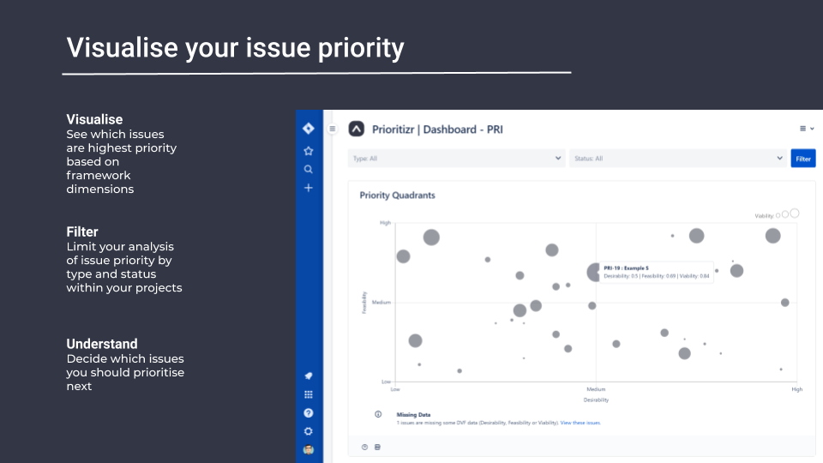Click the Jira diamond logo in sidebar

coord(308,129)
